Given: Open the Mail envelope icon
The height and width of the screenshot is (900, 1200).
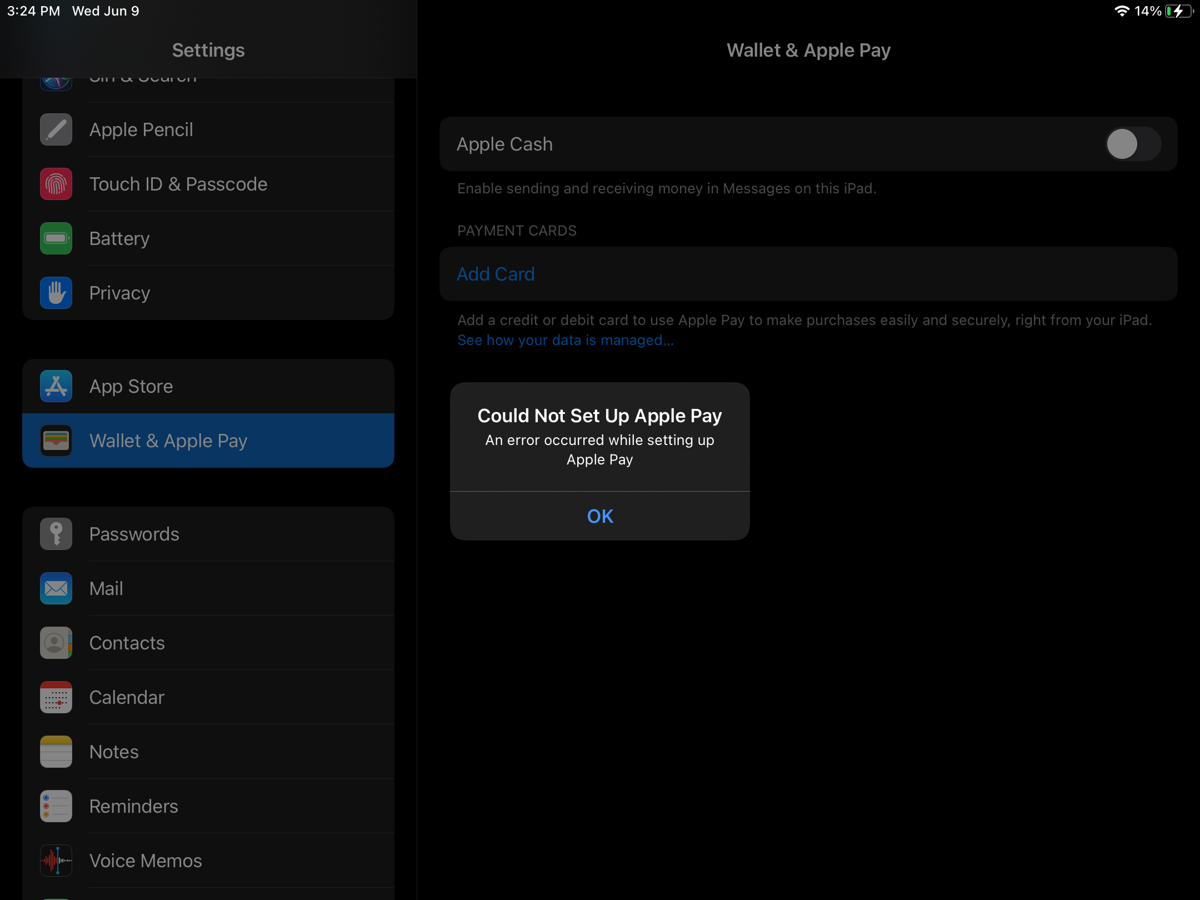Looking at the screenshot, I should (56, 588).
